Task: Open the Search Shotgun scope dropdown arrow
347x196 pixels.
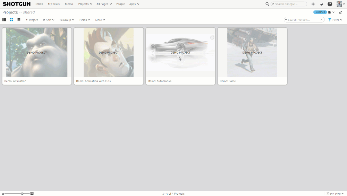Action: (273, 4)
